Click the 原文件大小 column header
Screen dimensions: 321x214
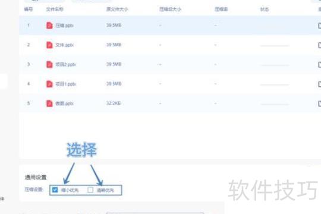pyautogui.click(x=117, y=10)
